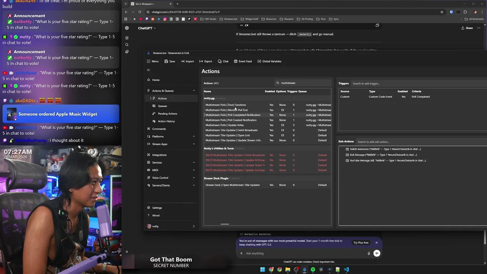Open the OBS Studio bookmarks folder
487x274 pixels.
208,19
